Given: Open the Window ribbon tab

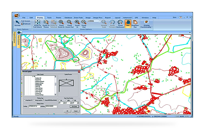Looking at the screenshot, I should click(145, 18).
